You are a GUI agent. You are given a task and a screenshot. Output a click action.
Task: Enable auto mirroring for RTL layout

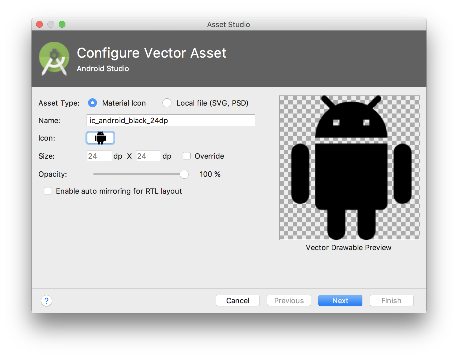pos(48,191)
